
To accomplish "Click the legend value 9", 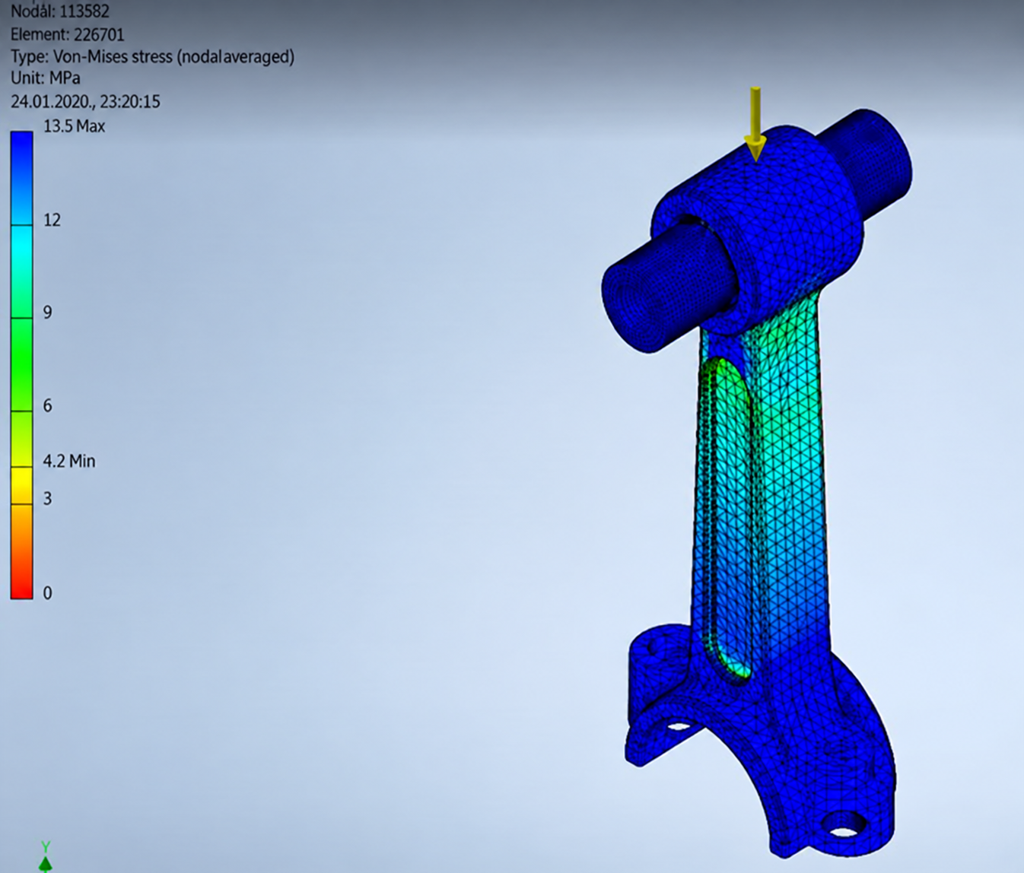I will tap(48, 313).
